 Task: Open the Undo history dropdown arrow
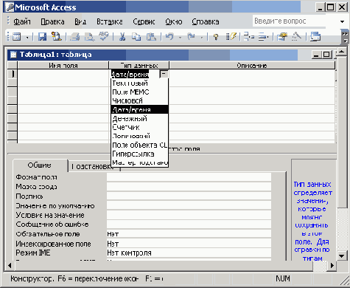[x=180, y=38]
